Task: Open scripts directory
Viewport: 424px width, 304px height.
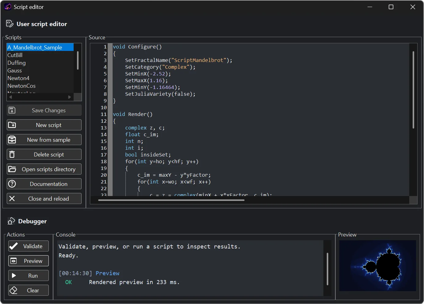Action: click(44, 169)
